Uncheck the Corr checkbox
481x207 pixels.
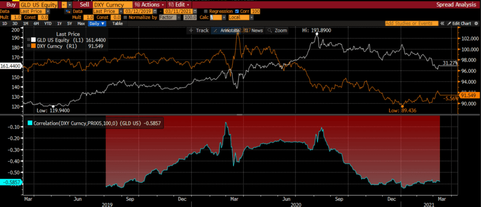237,11
